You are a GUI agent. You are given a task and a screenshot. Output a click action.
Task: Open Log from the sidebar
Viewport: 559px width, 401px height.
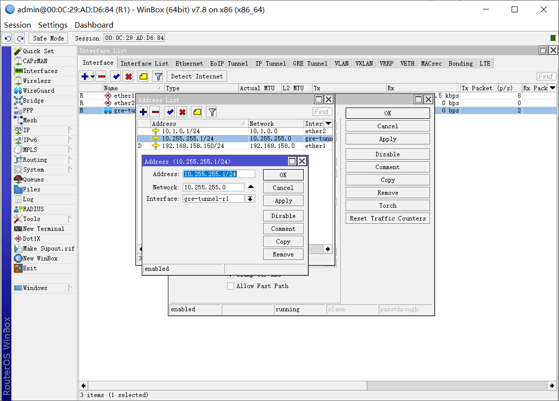pyautogui.click(x=44, y=199)
